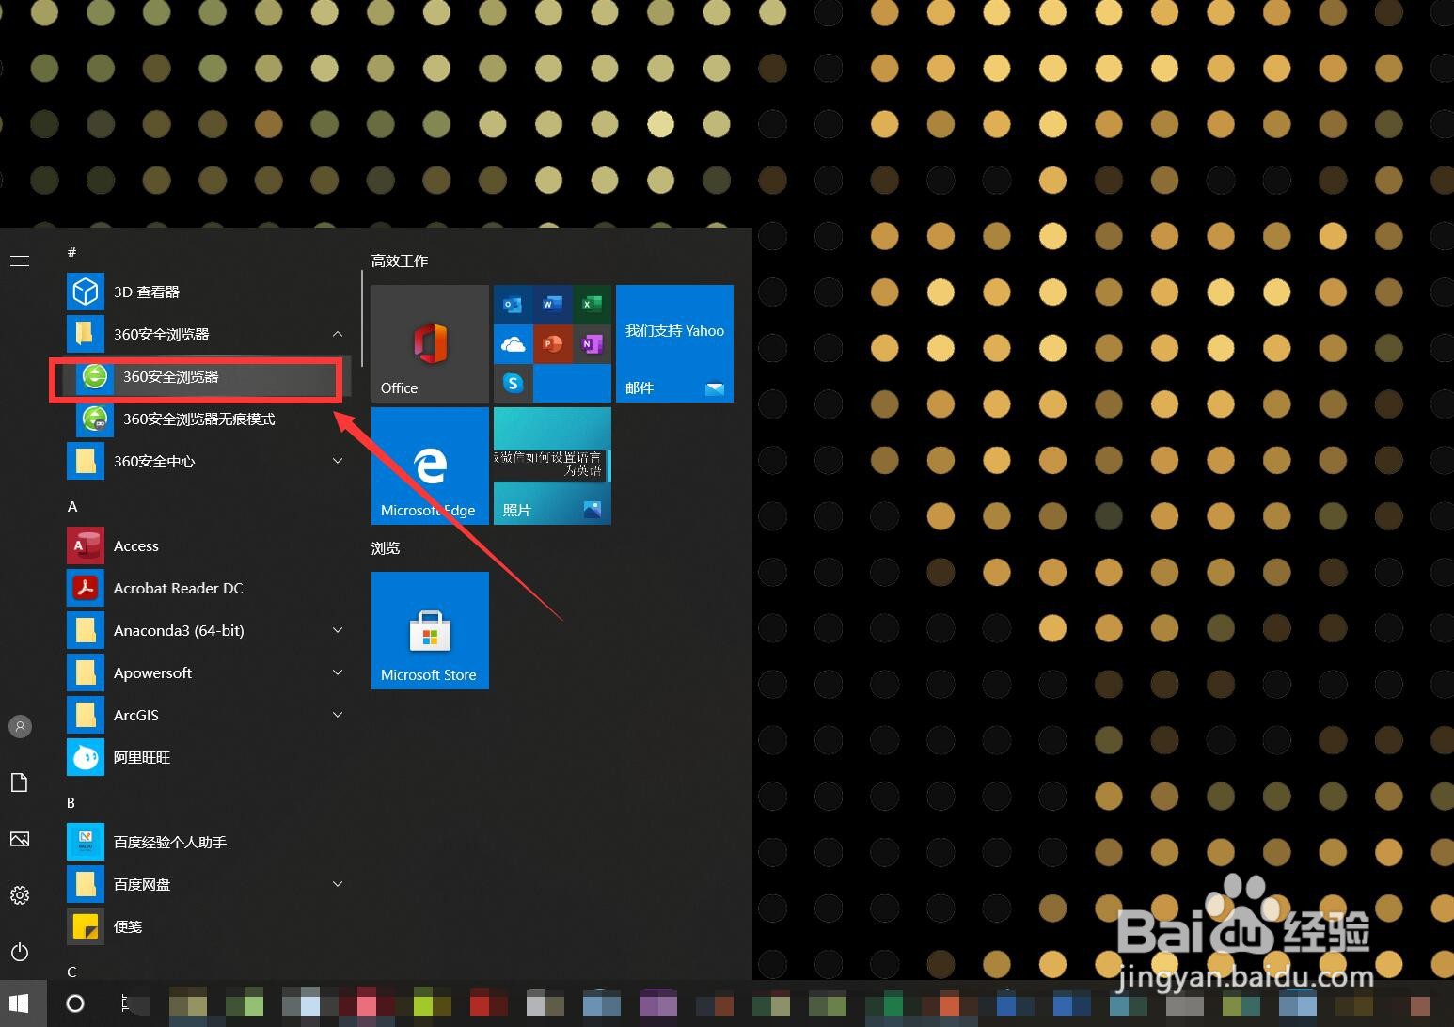Viewport: 1454px width, 1027px height.
Task: Open the OneNote icon in tile group
Action: pyautogui.click(x=592, y=344)
